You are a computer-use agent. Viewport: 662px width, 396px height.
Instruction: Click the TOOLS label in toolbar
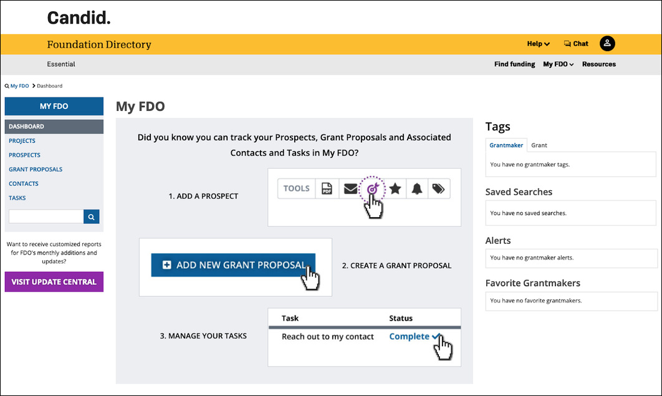(x=296, y=189)
